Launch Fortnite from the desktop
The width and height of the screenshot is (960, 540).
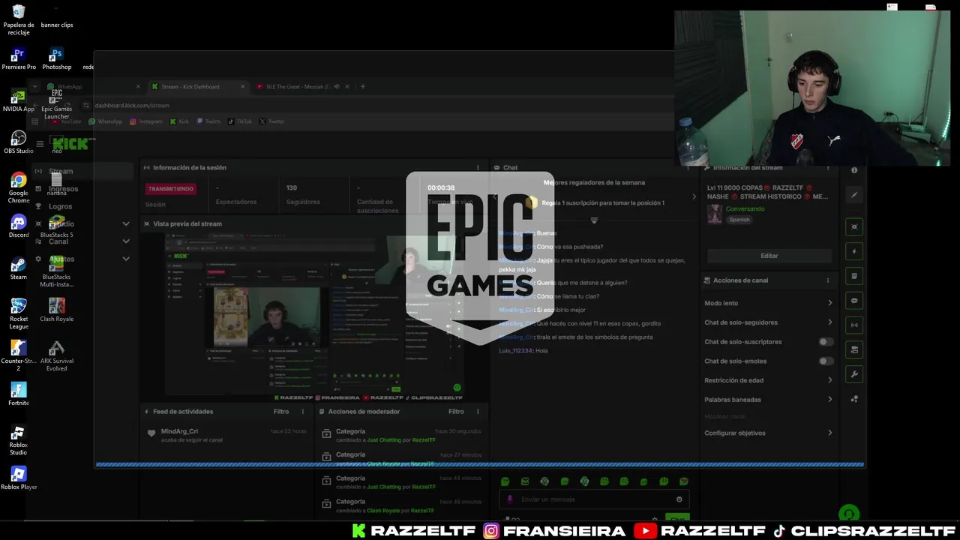tap(19, 394)
